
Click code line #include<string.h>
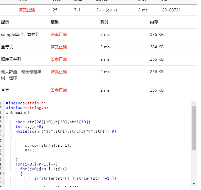coord(27,108)
